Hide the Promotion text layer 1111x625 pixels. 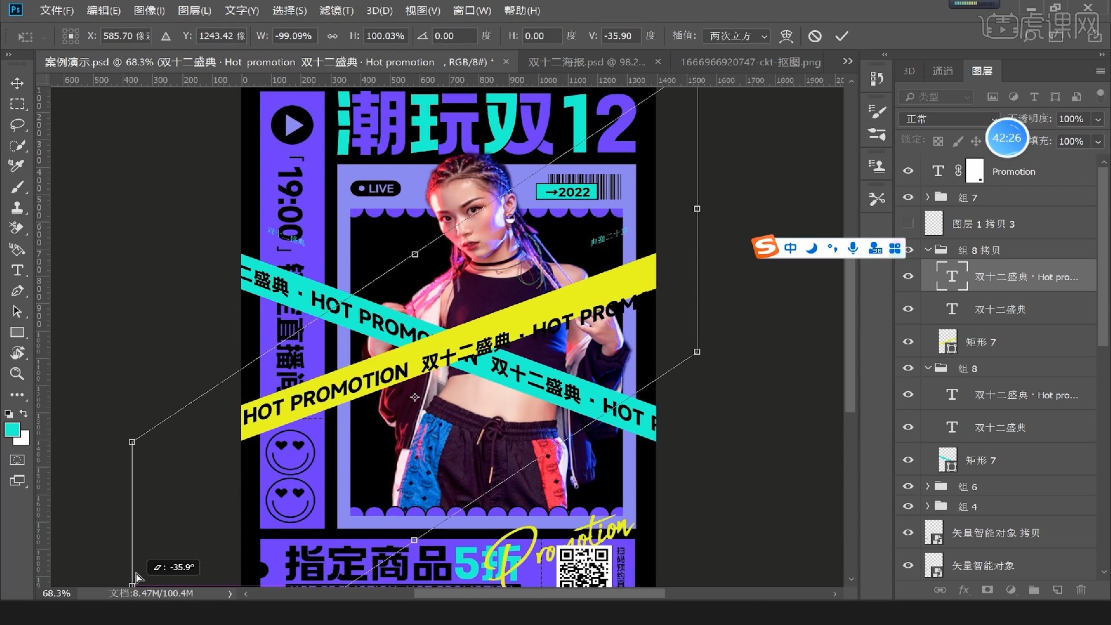pos(908,171)
